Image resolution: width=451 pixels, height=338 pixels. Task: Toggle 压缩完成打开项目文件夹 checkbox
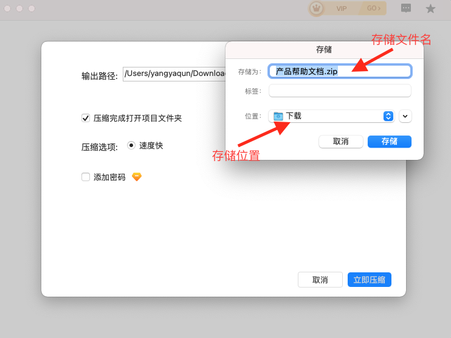[86, 118]
